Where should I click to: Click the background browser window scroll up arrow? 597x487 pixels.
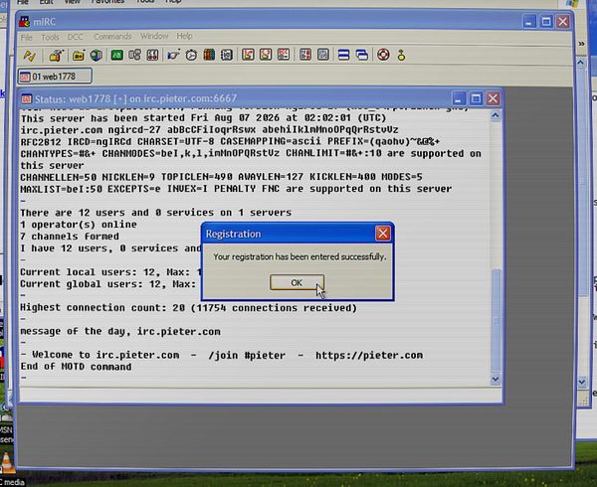click(581, 62)
